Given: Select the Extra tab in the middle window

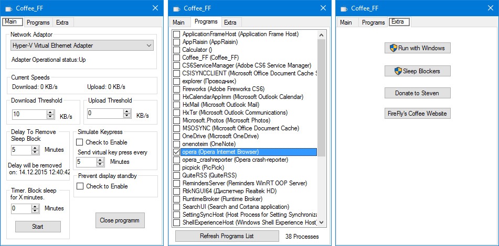Looking at the screenshot, I should point(230,23).
